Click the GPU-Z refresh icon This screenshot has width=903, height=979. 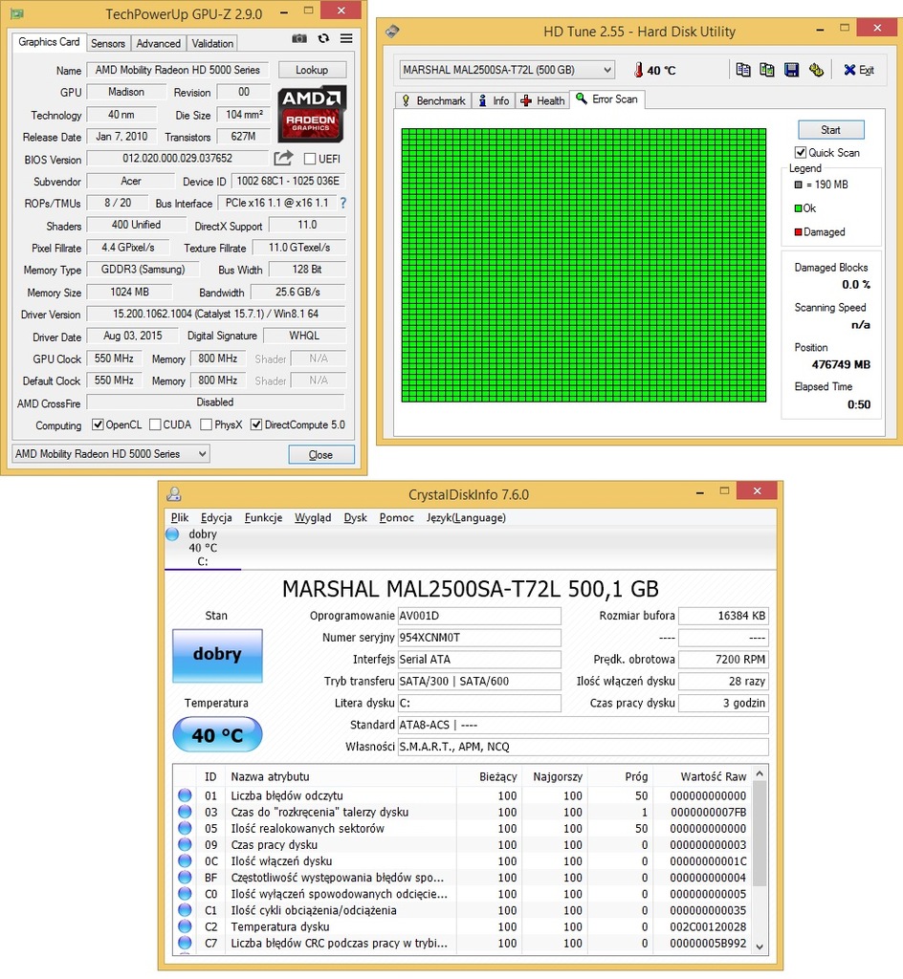pos(323,38)
